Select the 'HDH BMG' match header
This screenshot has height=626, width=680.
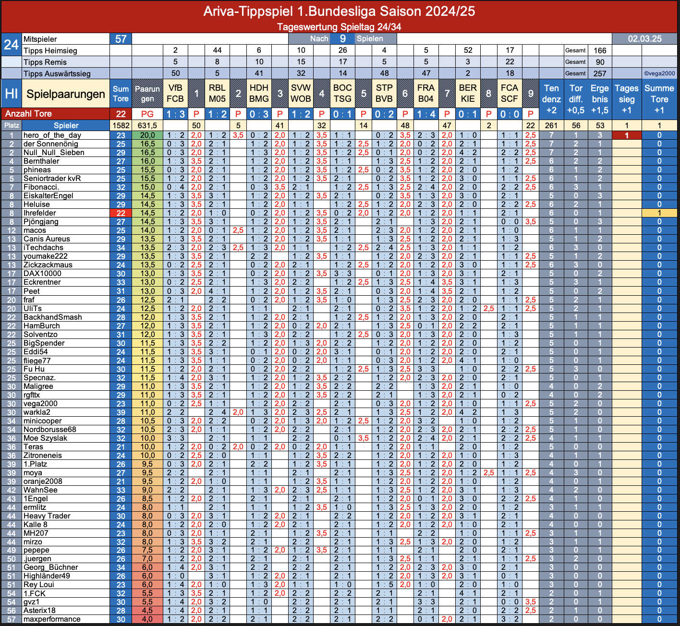click(x=259, y=94)
